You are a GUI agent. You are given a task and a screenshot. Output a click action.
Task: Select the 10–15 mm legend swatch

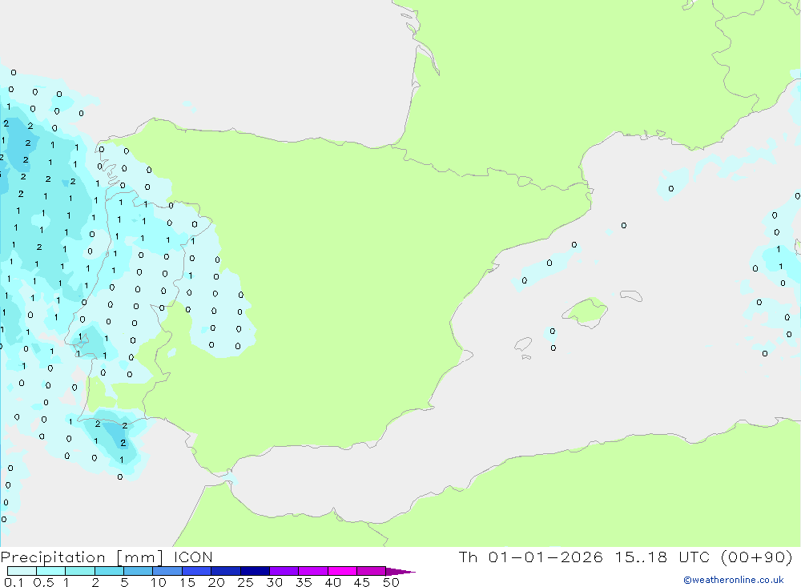click(167, 571)
